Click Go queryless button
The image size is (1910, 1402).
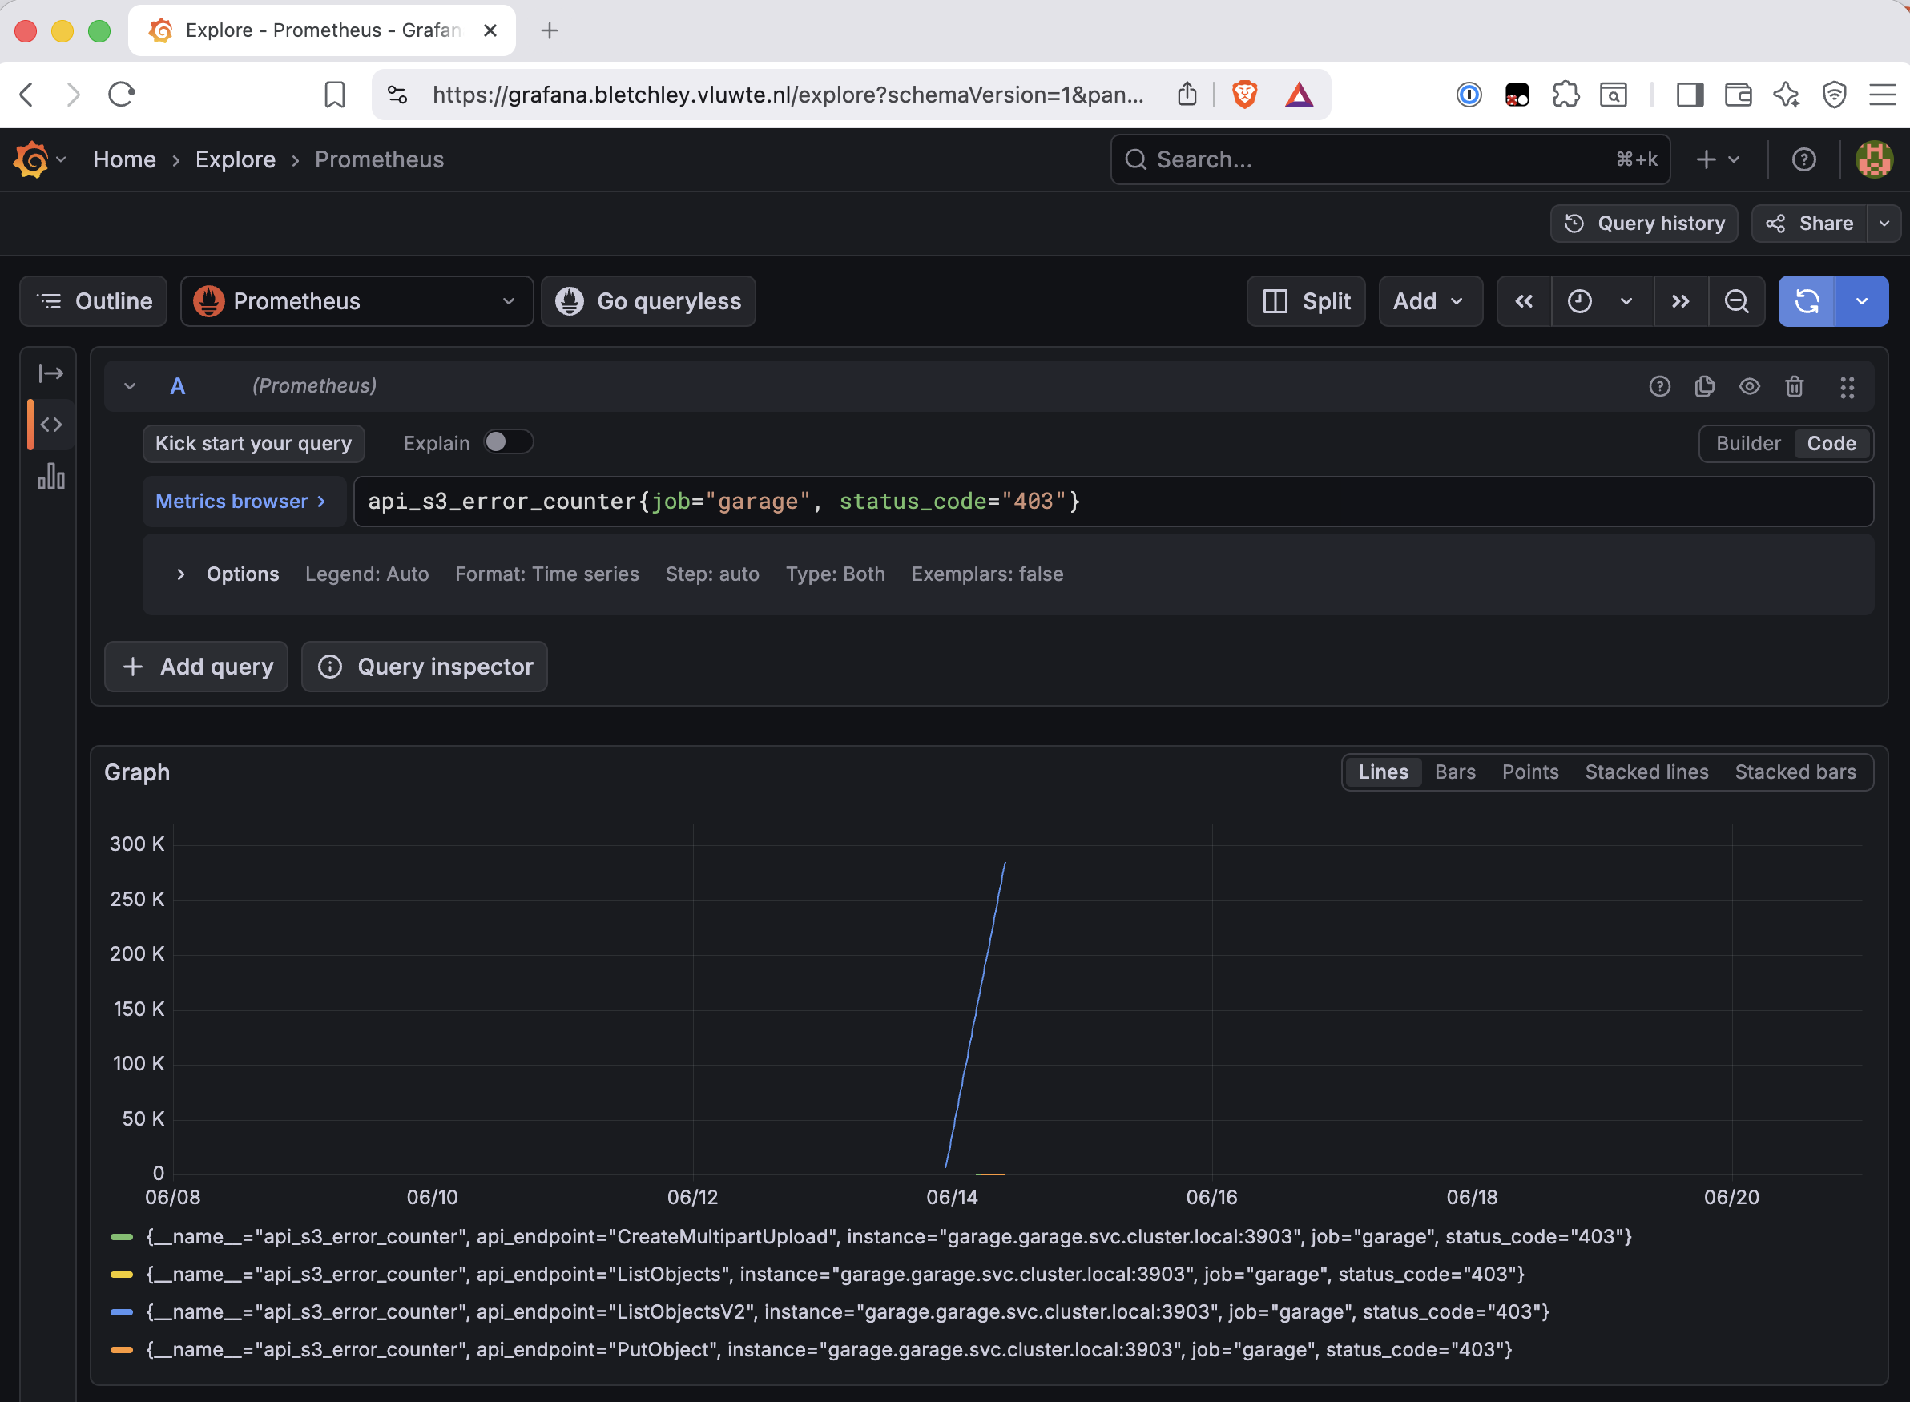(648, 301)
